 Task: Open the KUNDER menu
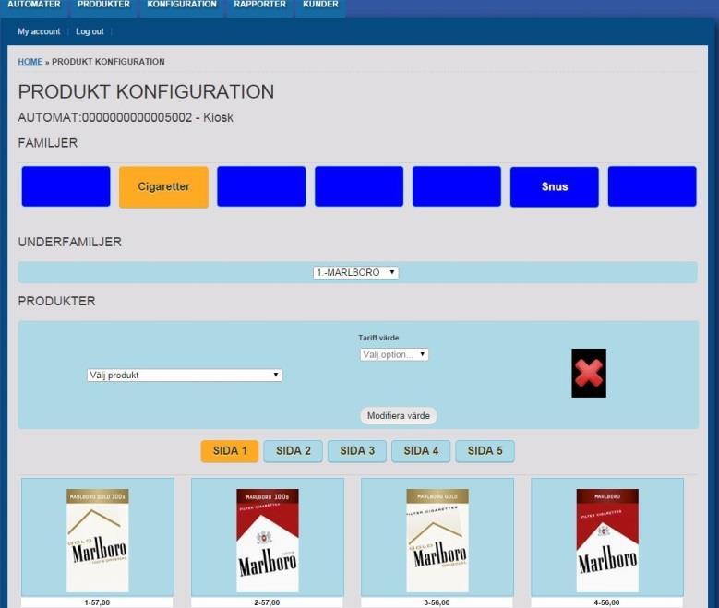[x=320, y=5]
